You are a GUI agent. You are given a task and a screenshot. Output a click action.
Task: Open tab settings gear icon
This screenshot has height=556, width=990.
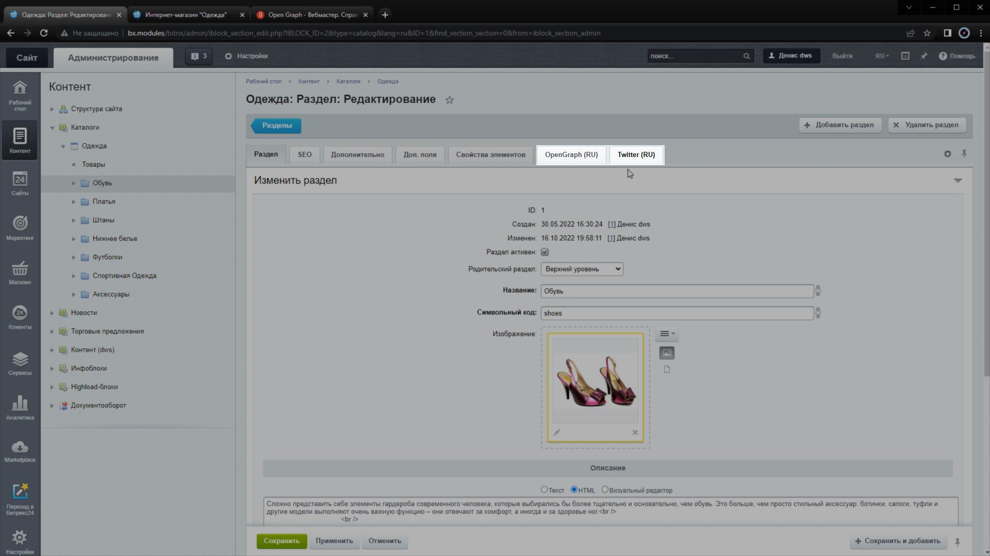tap(947, 154)
